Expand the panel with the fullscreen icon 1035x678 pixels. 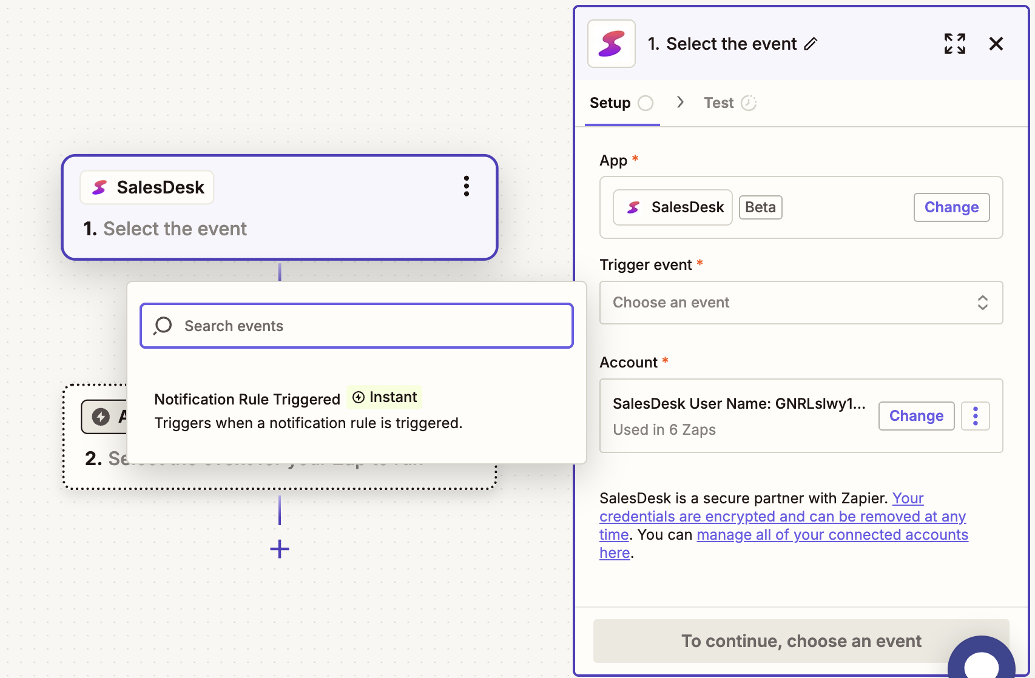(954, 44)
